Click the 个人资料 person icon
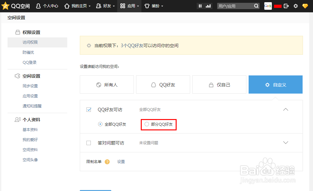 18,120
